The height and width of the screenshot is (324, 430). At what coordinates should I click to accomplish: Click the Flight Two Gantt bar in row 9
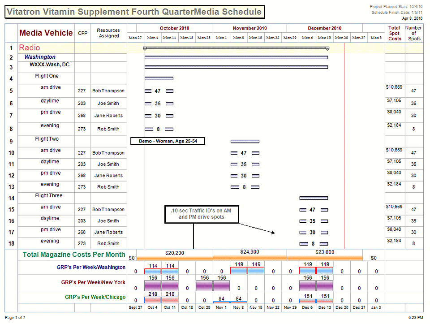245,141
